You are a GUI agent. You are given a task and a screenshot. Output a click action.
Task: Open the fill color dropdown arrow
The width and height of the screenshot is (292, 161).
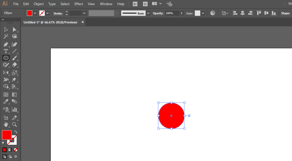(x=35, y=13)
